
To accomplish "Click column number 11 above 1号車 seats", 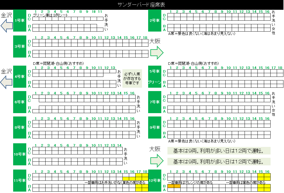I will click(100, 11).
